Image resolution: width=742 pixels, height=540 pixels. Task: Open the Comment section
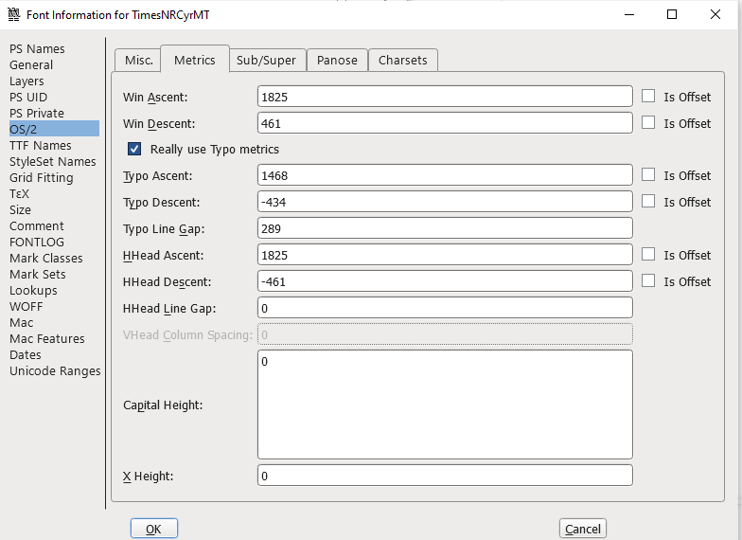click(x=36, y=225)
